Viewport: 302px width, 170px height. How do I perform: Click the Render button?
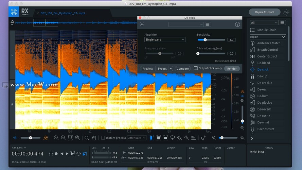click(x=232, y=69)
